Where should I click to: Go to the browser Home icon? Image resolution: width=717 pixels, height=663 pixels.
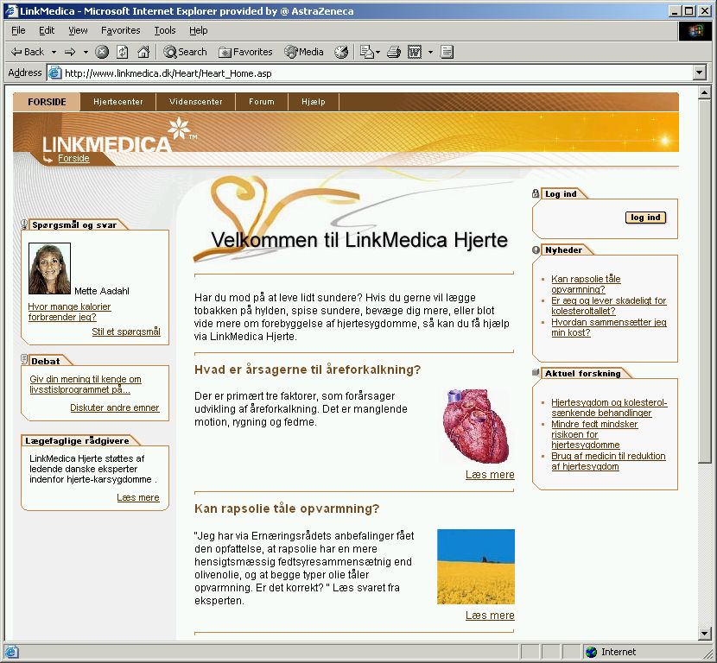click(x=143, y=52)
